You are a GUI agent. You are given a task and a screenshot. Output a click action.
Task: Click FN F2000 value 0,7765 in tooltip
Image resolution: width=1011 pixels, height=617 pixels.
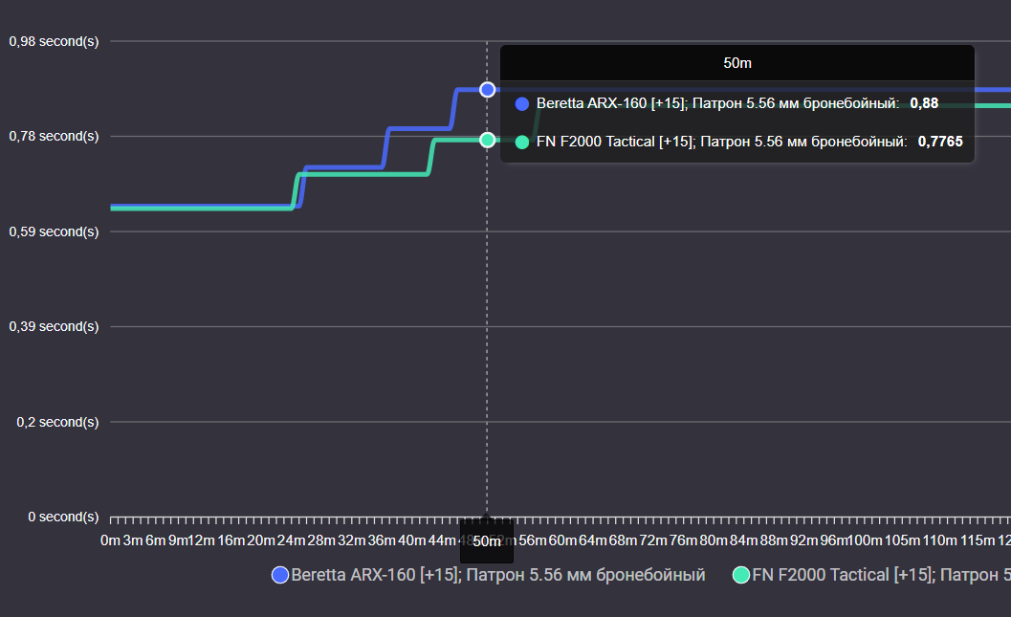coord(940,142)
